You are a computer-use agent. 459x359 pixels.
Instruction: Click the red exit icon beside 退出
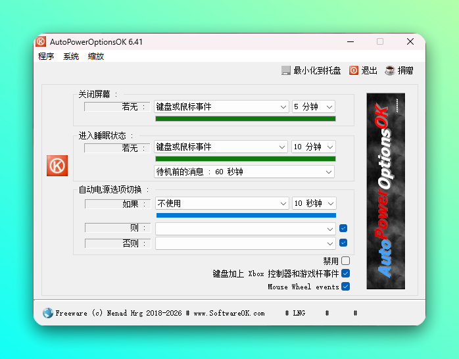tap(354, 71)
